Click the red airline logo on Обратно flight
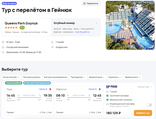 (x=99, y=89)
